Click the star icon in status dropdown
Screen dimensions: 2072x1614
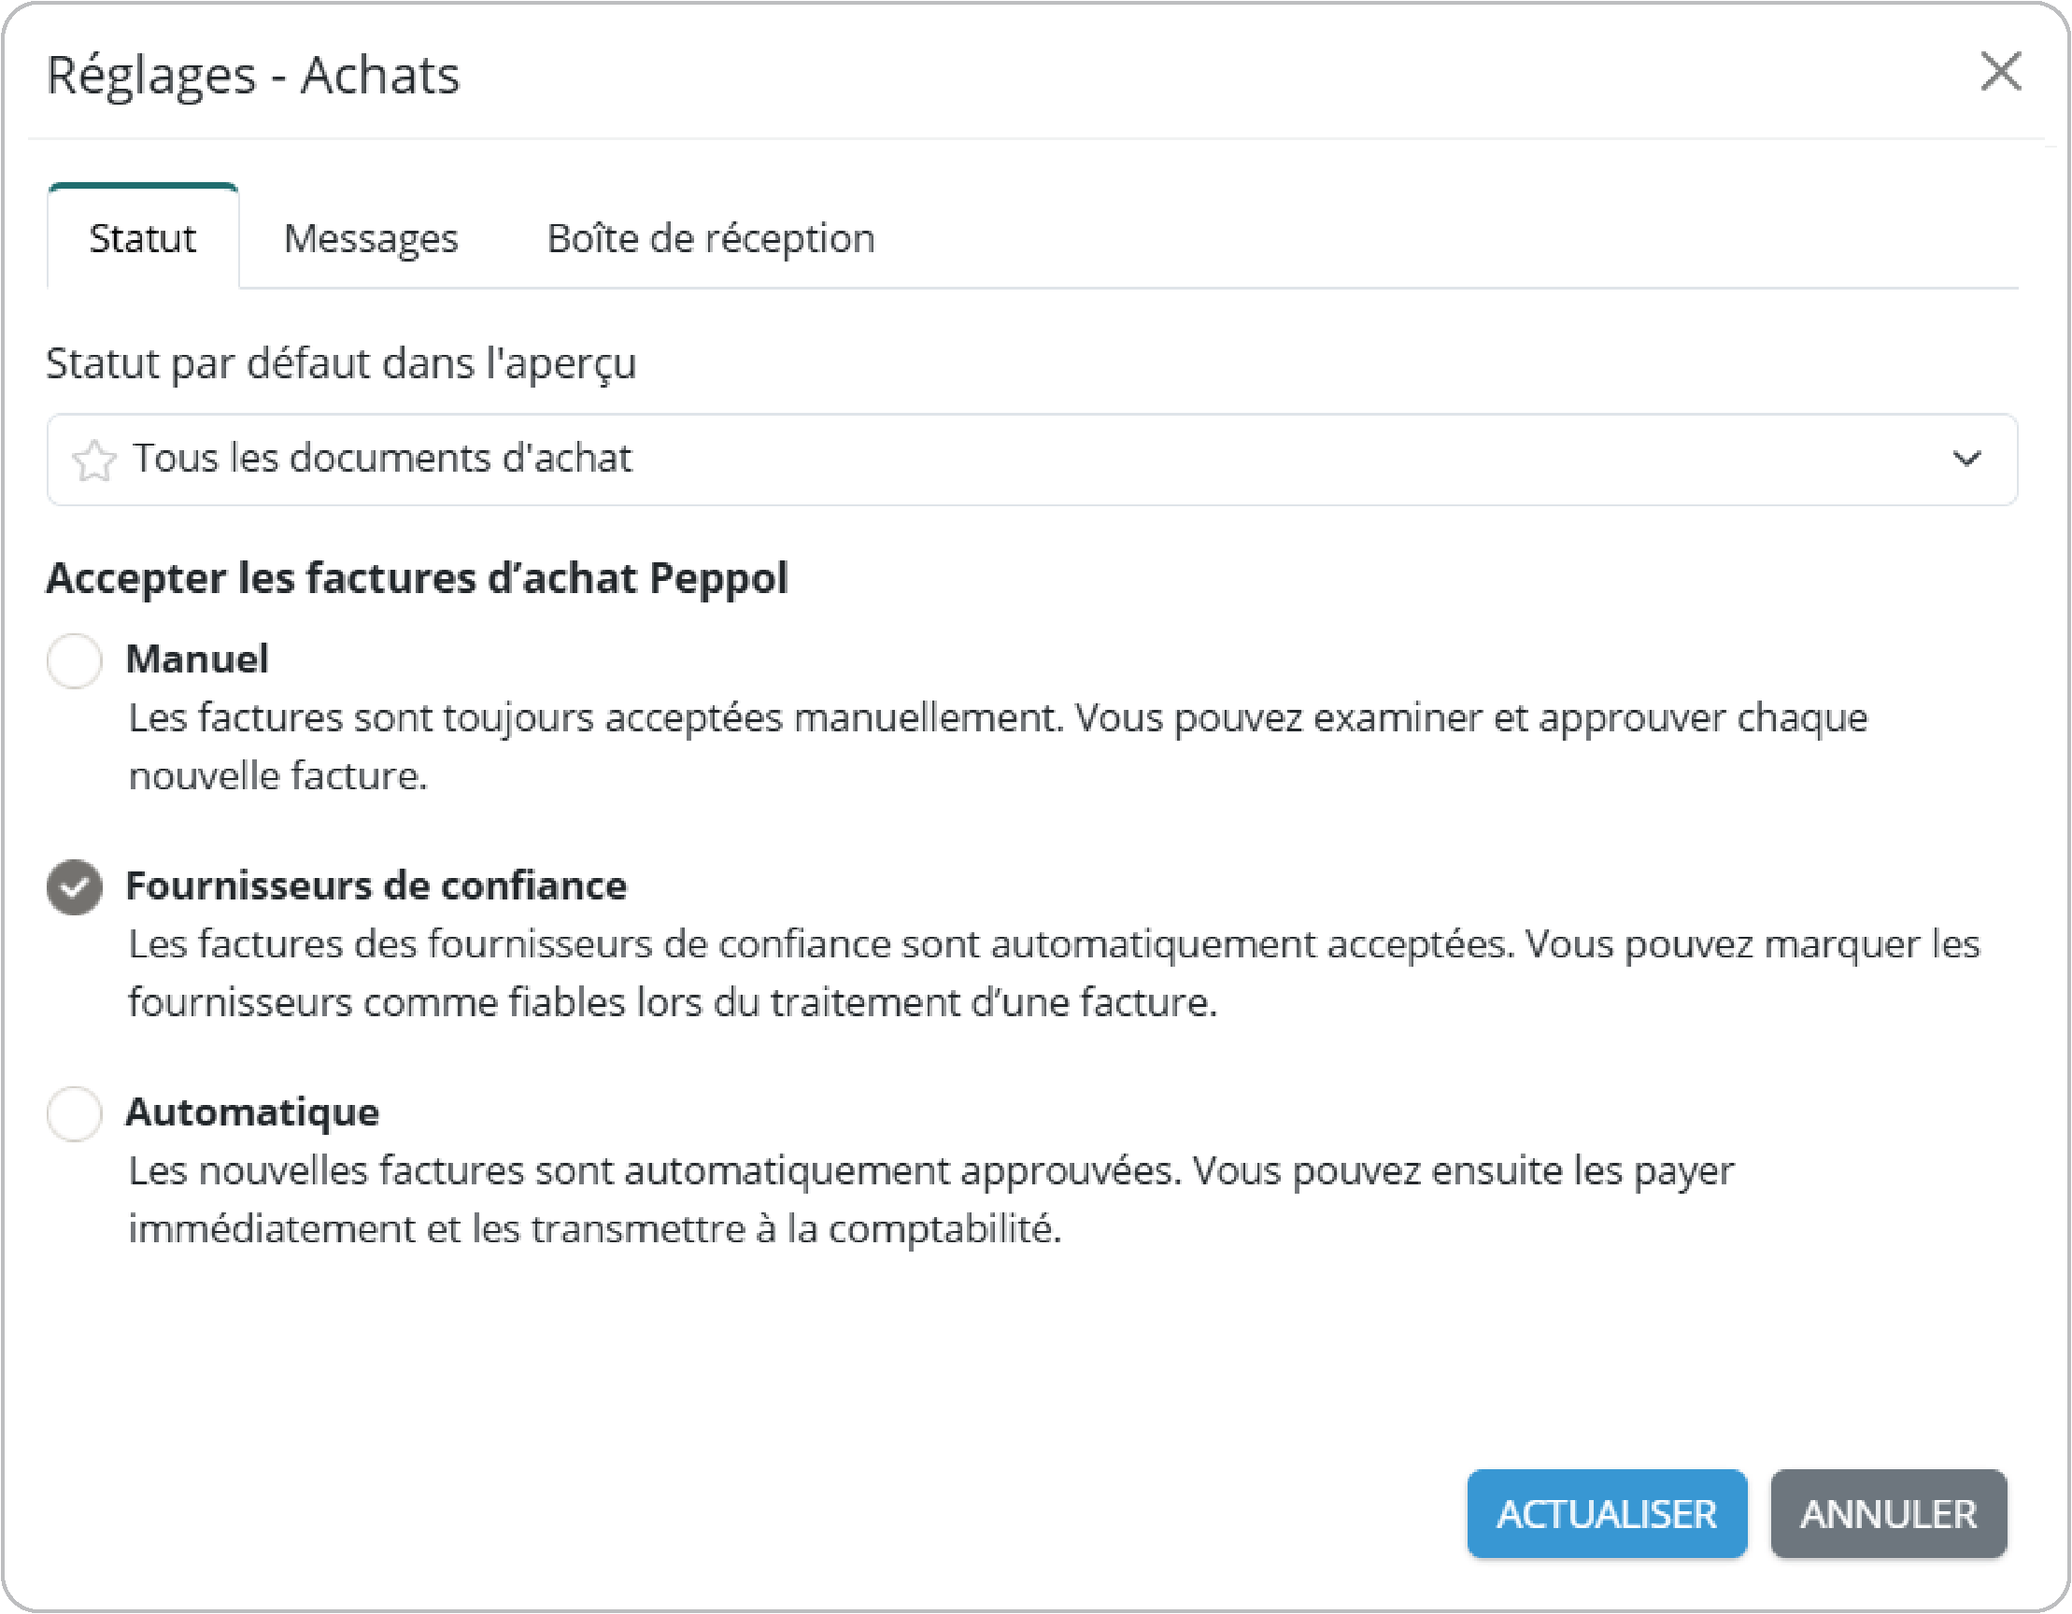click(94, 460)
